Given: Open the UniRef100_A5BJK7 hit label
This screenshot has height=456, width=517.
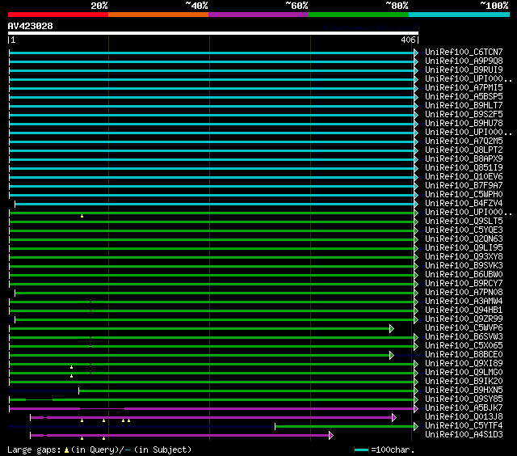Looking at the screenshot, I should [464, 408].
